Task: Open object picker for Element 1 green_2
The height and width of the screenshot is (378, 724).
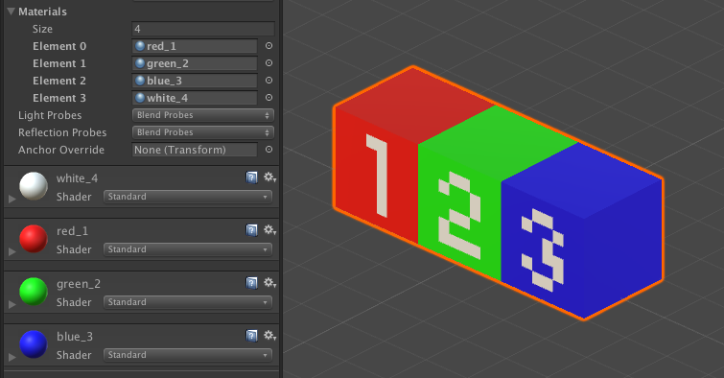Action: click(269, 63)
